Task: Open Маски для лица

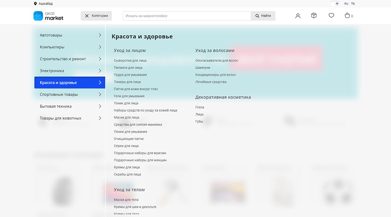Action: tap(126, 117)
